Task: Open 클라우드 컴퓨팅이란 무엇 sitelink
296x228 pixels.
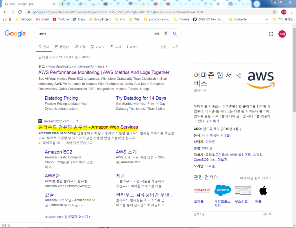Action: coord(145,195)
